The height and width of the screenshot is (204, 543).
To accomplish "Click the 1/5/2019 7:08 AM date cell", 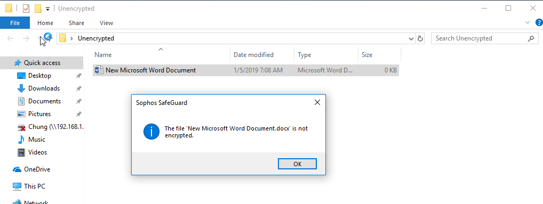I will pos(258,70).
